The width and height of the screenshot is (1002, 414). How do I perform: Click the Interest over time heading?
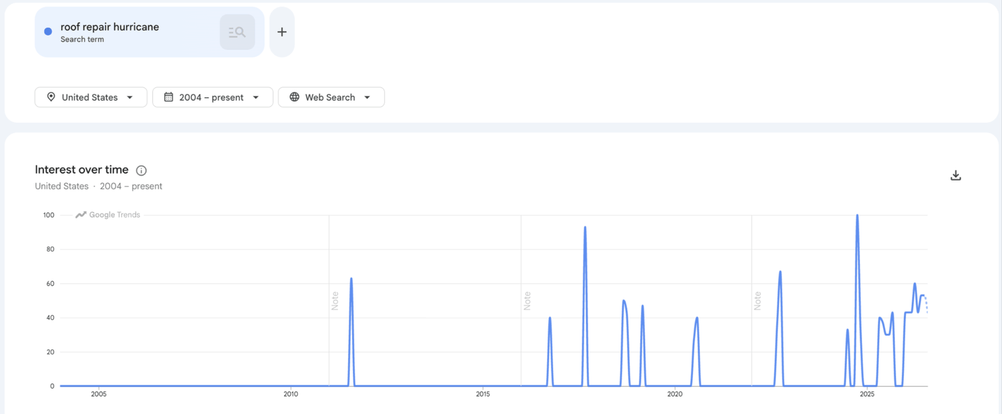(x=81, y=169)
